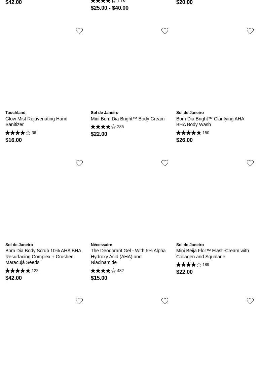Click the 285 reviews star rating

tap(107, 127)
